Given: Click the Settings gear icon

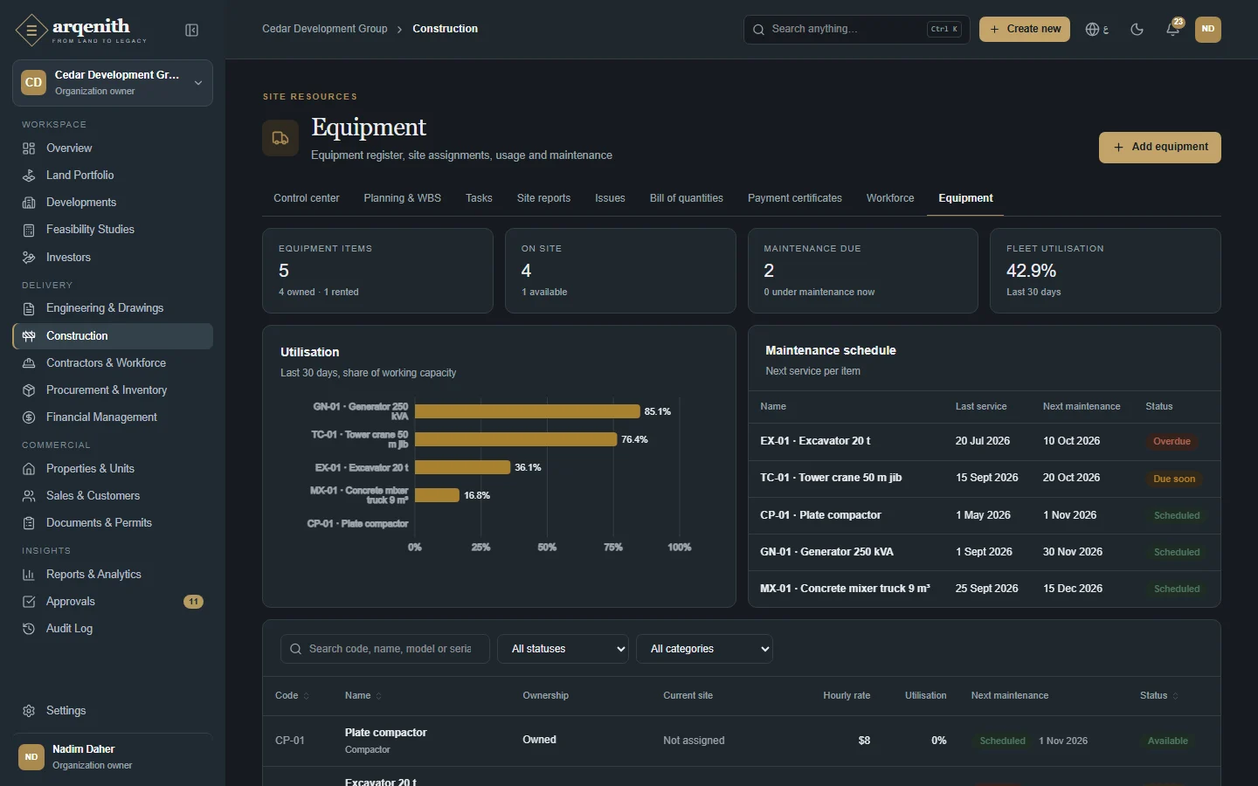Looking at the screenshot, I should point(29,711).
